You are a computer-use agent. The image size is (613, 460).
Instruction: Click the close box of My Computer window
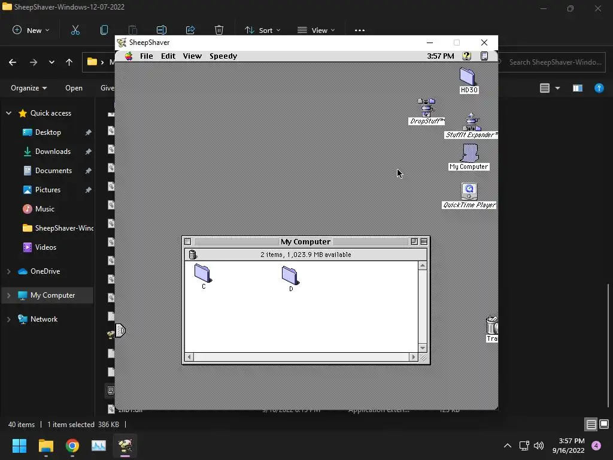pos(187,242)
